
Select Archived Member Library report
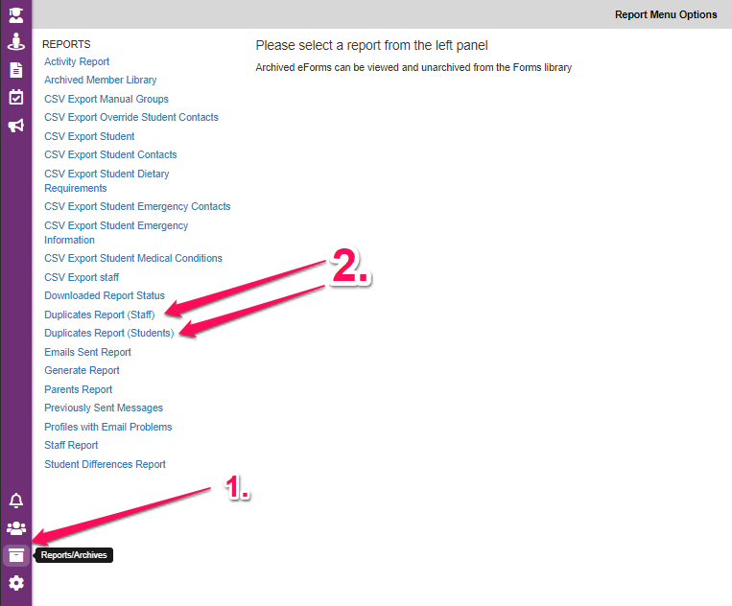coord(100,81)
